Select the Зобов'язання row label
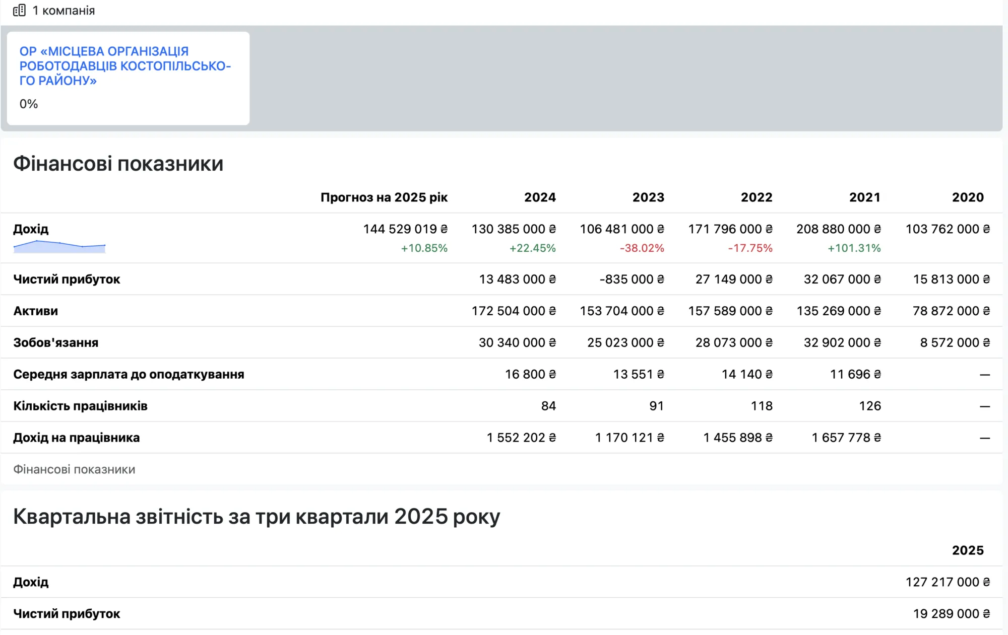The image size is (1008, 635). (x=56, y=343)
